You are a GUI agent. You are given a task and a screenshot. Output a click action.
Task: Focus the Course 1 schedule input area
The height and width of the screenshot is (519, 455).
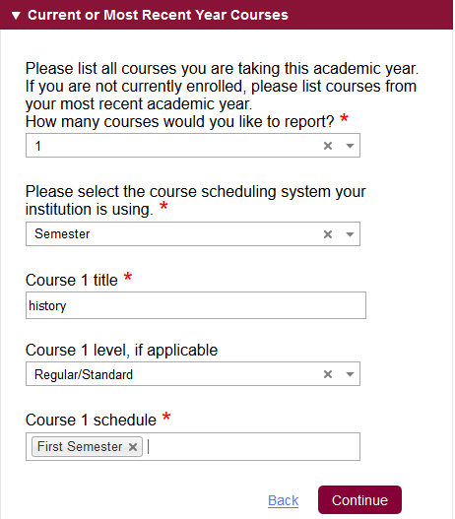[x=253, y=447]
